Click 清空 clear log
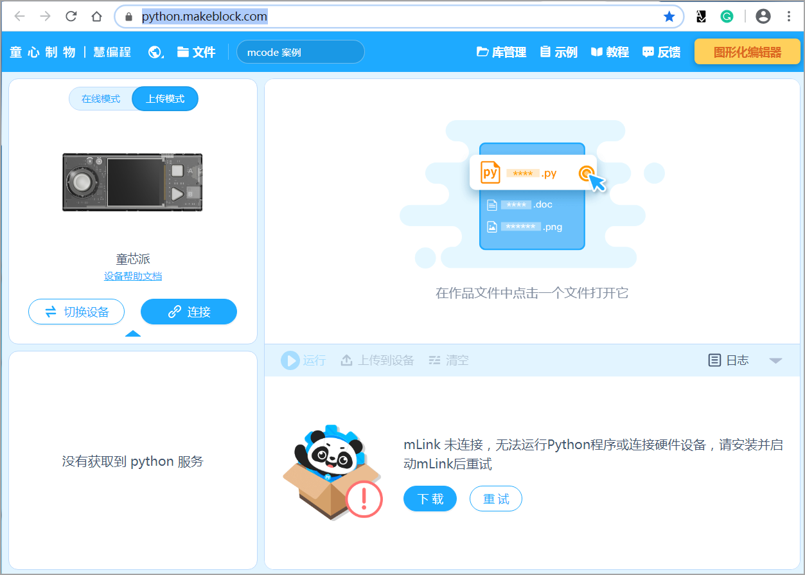The image size is (805, 575). point(448,360)
